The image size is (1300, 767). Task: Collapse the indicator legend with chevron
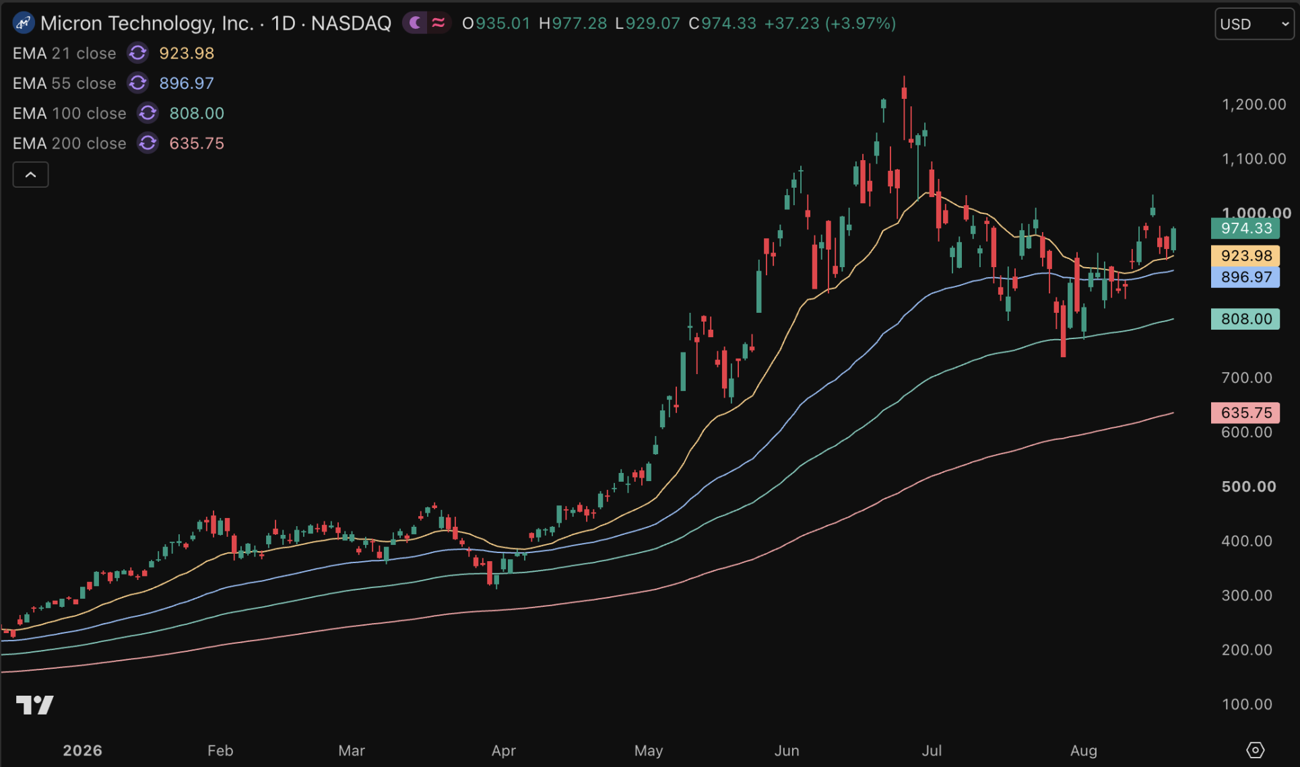(x=31, y=175)
